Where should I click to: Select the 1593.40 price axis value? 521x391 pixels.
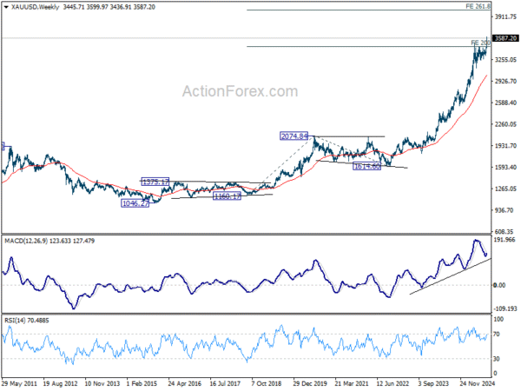point(505,167)
